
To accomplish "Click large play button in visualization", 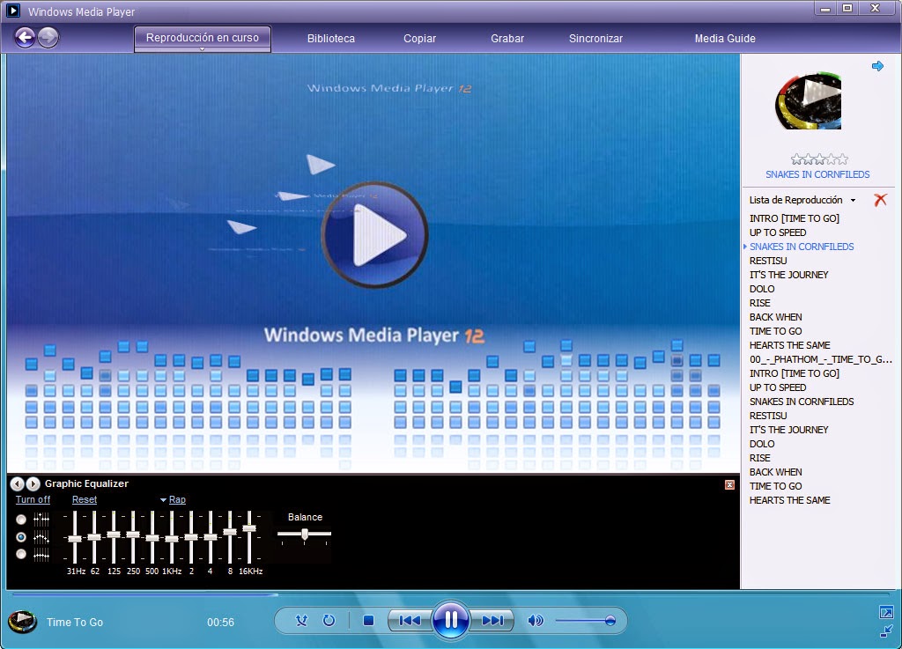I will (373, 234).
